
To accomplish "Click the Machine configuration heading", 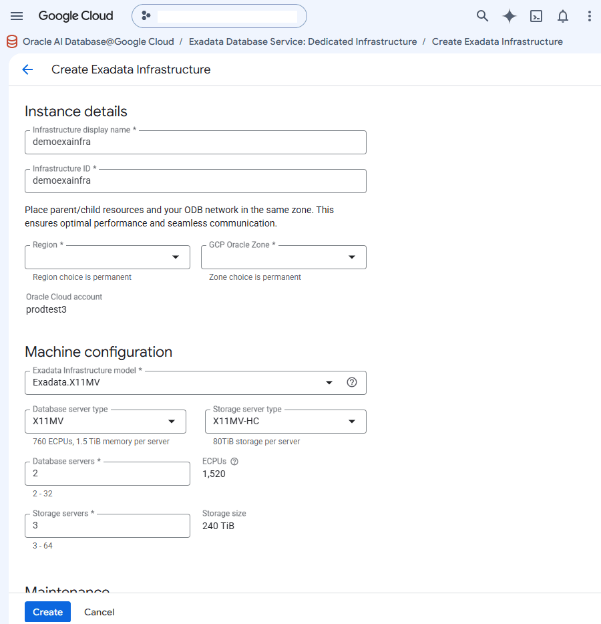I will [x=99, y=352].
